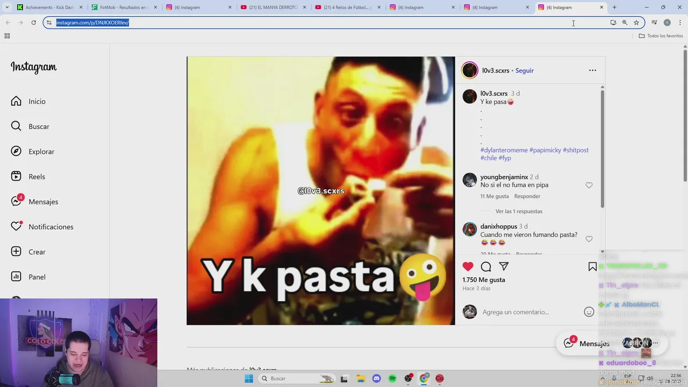Image resolution: width=688 pixels, height=387 pixels.
Task: Open the Windows Start menu
Action: coord(249,378)
